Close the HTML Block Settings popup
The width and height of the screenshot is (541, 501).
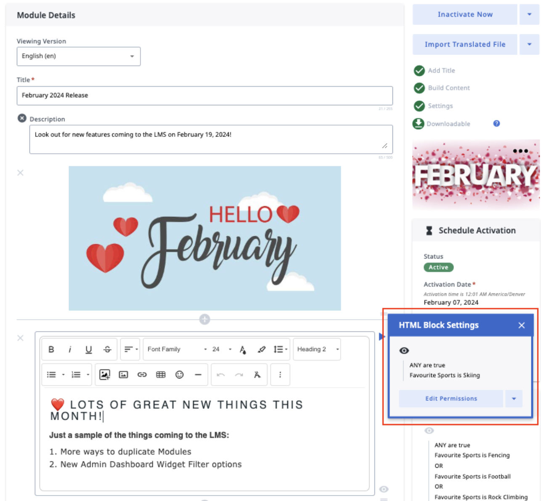(522, 325)
